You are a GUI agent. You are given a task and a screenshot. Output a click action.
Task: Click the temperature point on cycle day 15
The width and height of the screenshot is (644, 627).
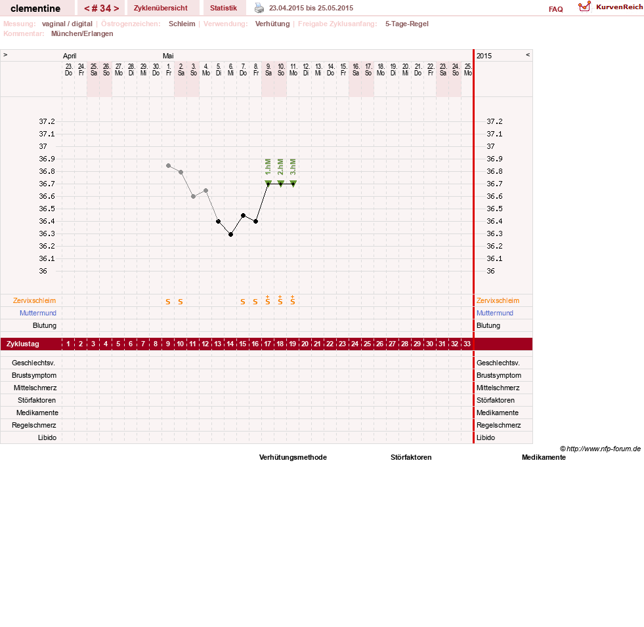tap(243, 215)
